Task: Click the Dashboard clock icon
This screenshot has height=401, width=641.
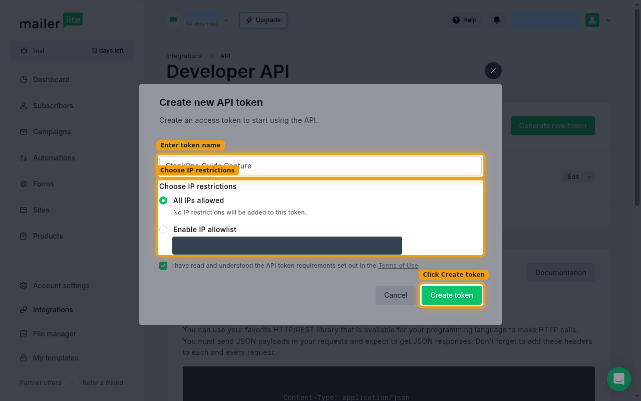Action: pos(24,80)
